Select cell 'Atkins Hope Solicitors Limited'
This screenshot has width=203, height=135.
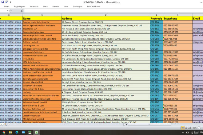pos(42,35)
